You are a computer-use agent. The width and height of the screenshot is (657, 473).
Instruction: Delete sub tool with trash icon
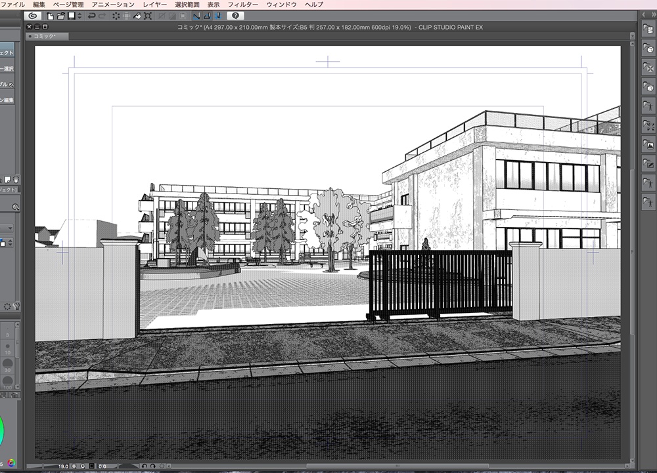[16, 180]
